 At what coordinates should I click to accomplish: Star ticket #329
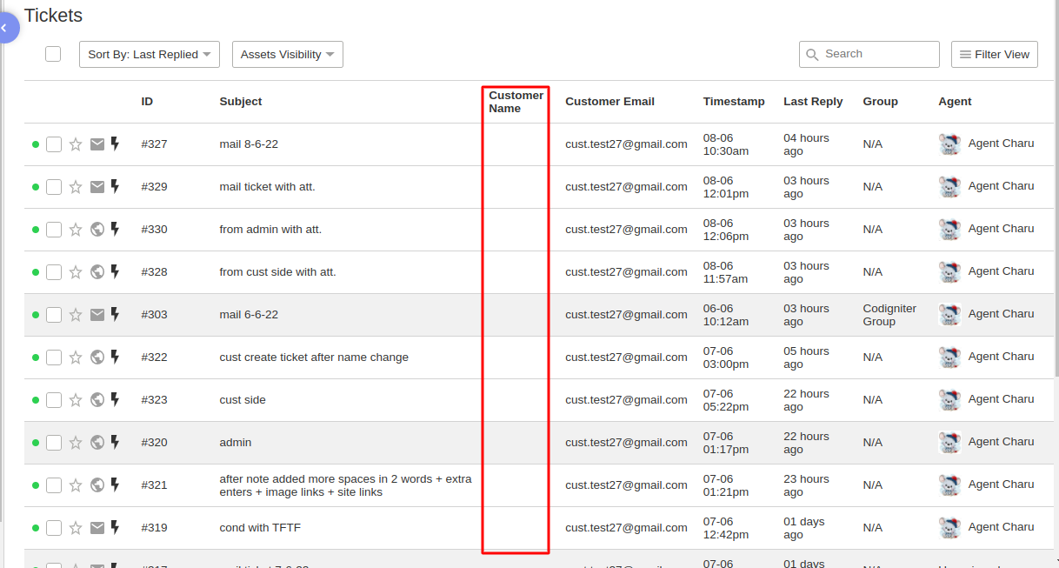[76, 187]
